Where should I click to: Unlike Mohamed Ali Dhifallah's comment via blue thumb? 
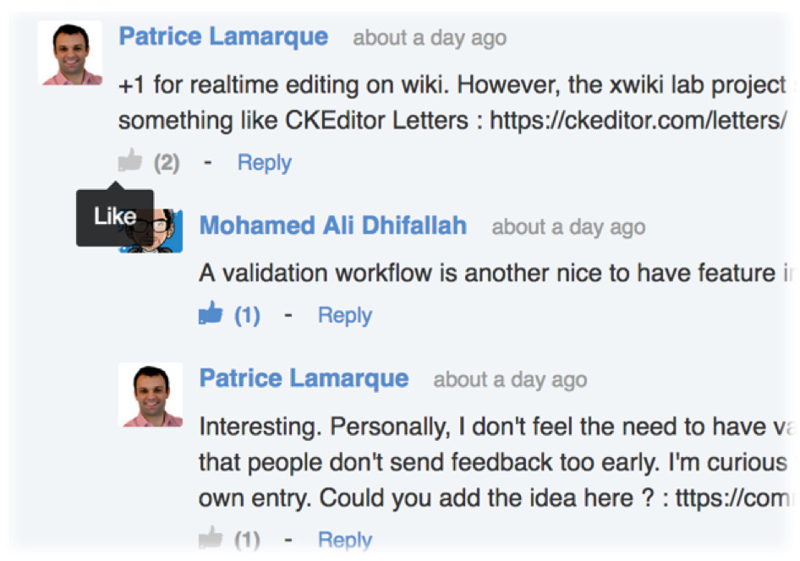point(211,313)
